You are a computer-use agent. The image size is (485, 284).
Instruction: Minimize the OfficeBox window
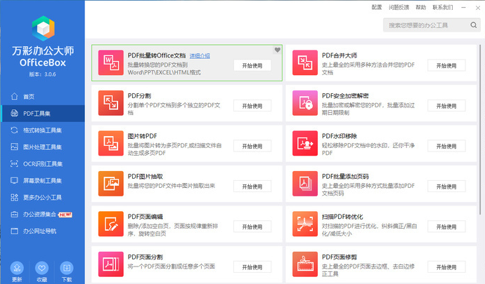click(463, 8)
